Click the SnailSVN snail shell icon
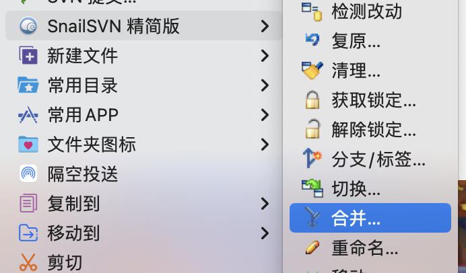Viewport: 466px width, 273px height. click(x=28, y=26)
